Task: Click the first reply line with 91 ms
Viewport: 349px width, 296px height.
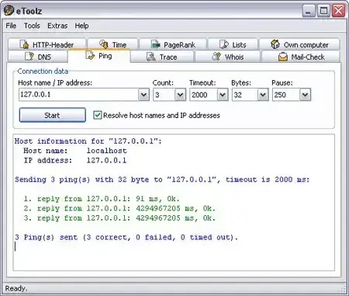Action: coord(102,199)
